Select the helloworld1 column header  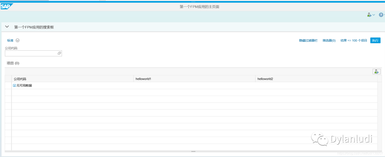click(195, 79)
